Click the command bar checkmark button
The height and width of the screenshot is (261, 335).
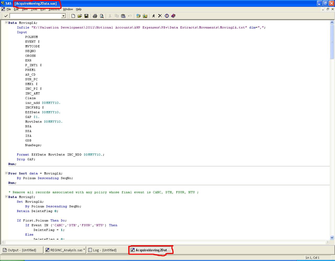(x=5, y=16)
